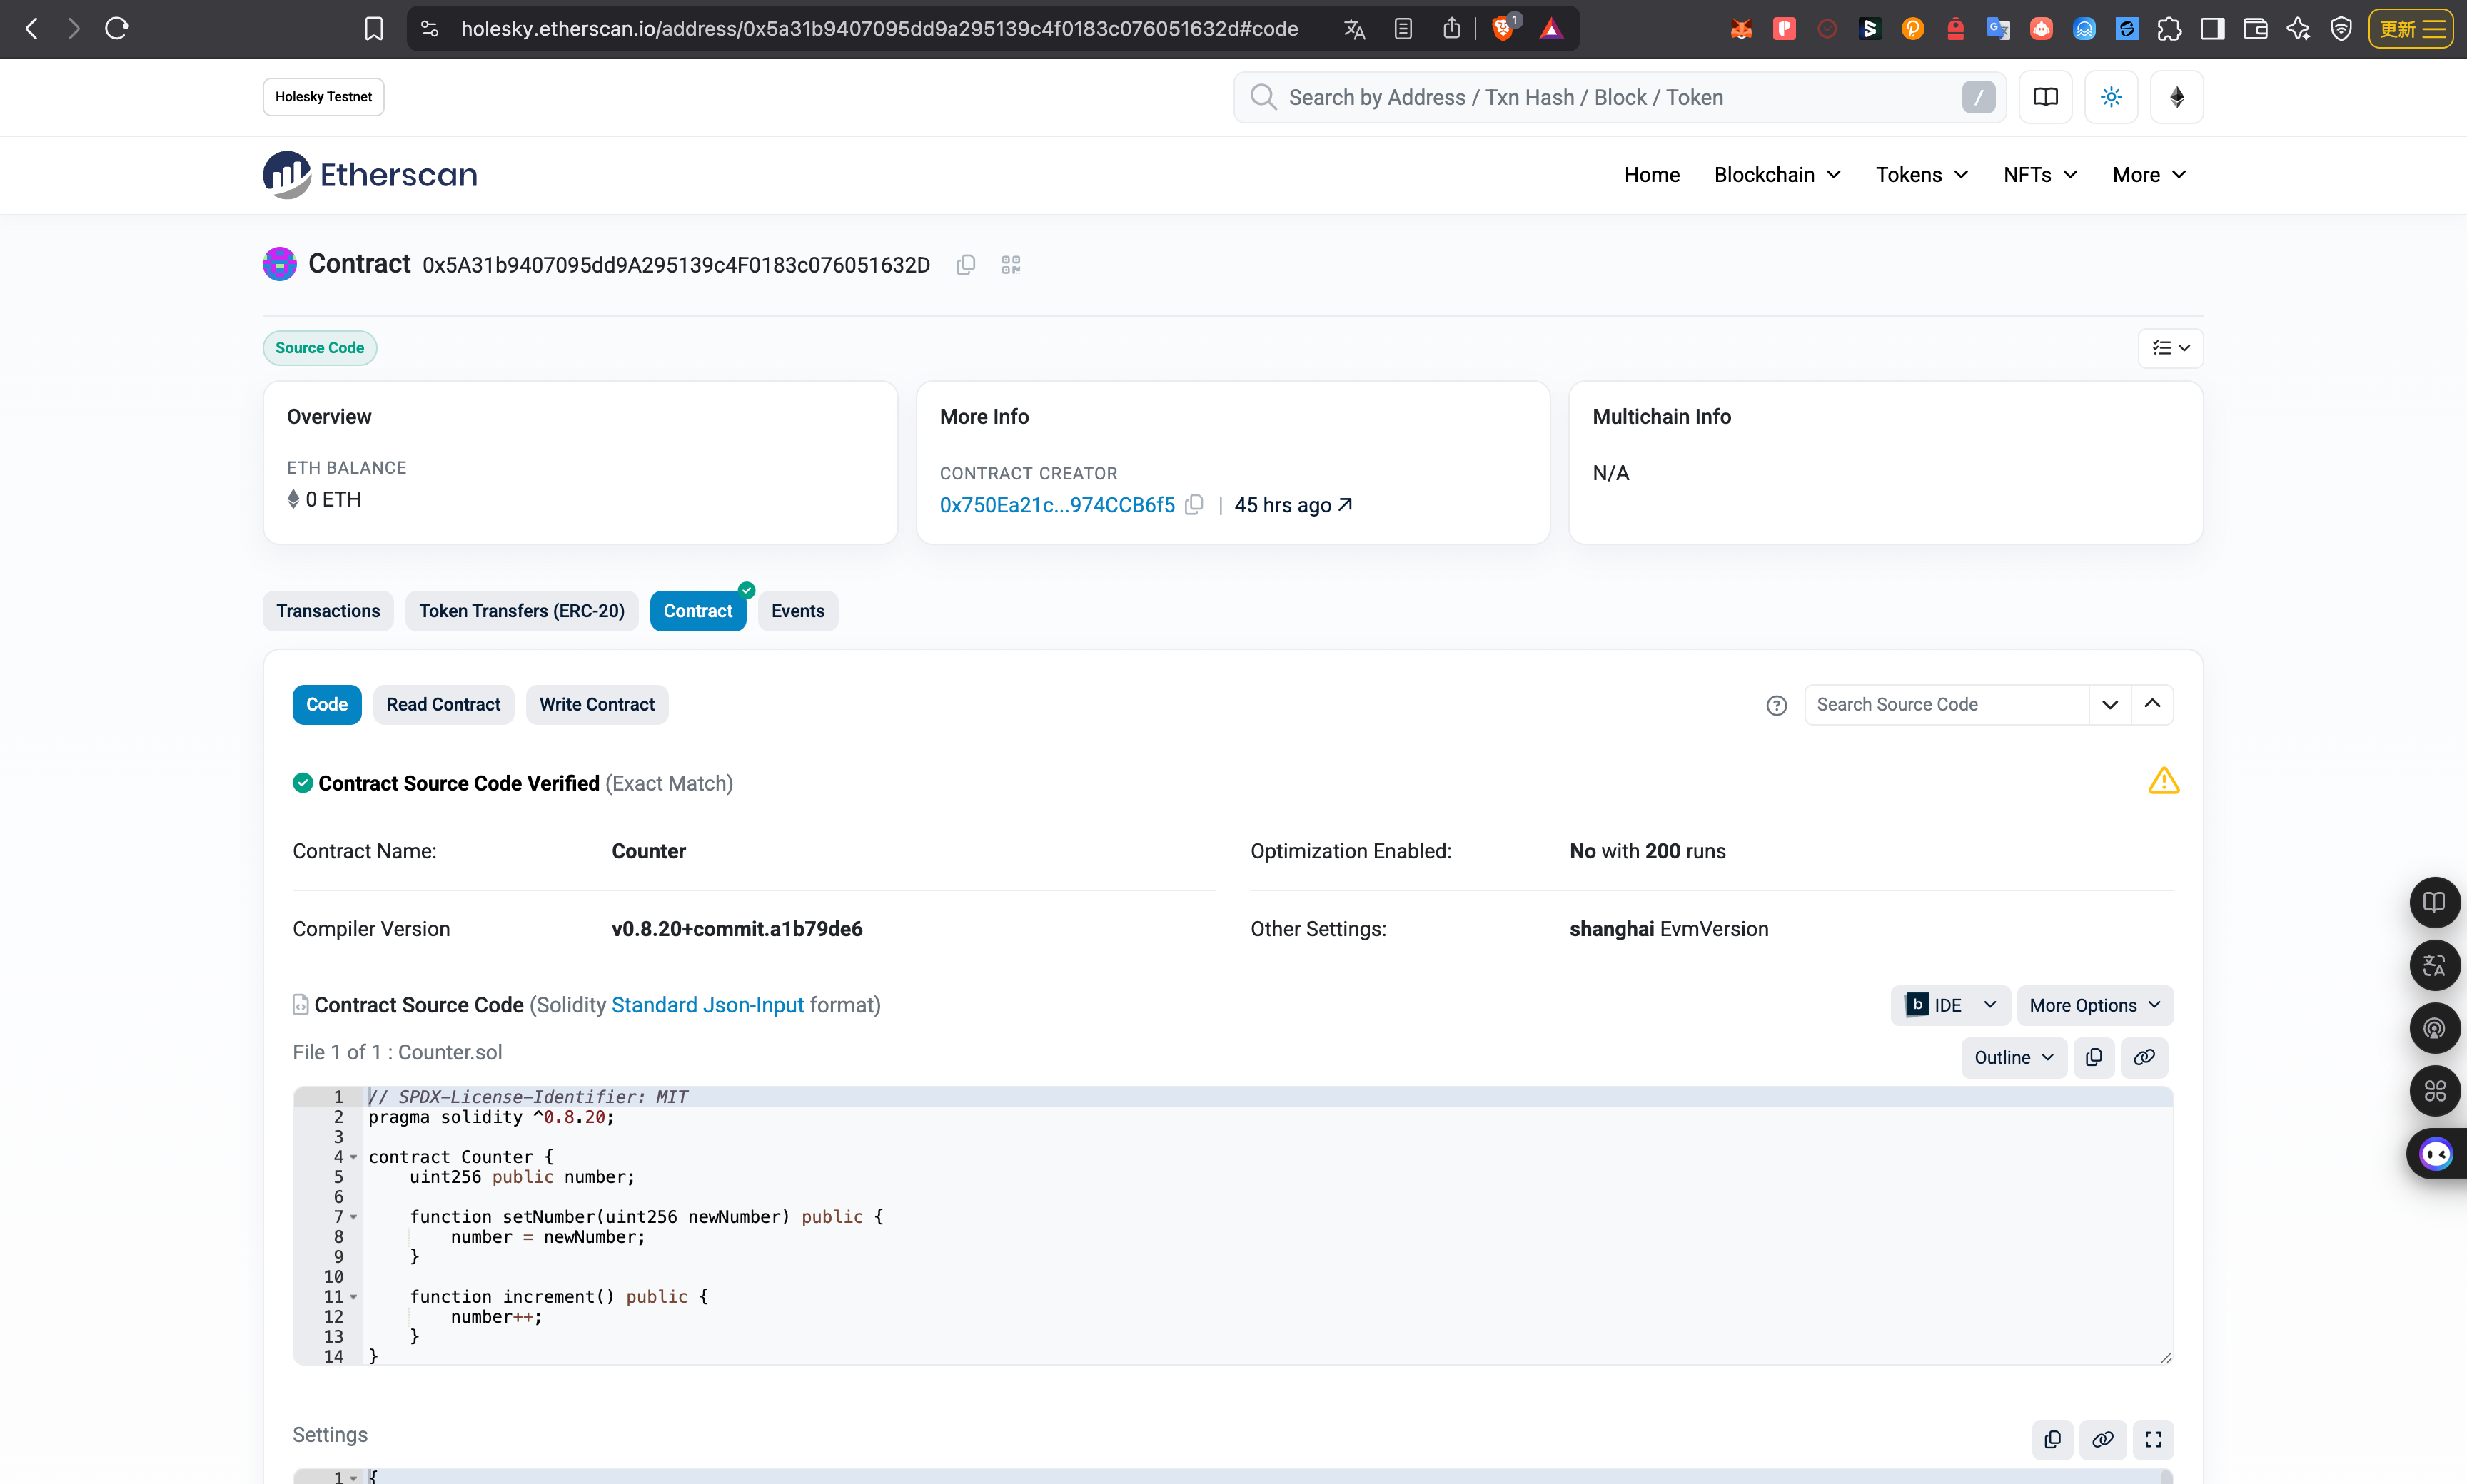
Task: Copy permalink of the Settings section
Action: pyautogui.click(x=2103, y=1440)
